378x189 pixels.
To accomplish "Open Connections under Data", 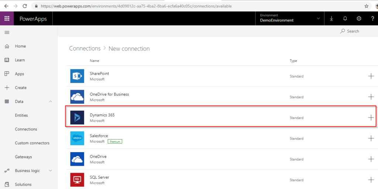I will (x=26, y=129).
